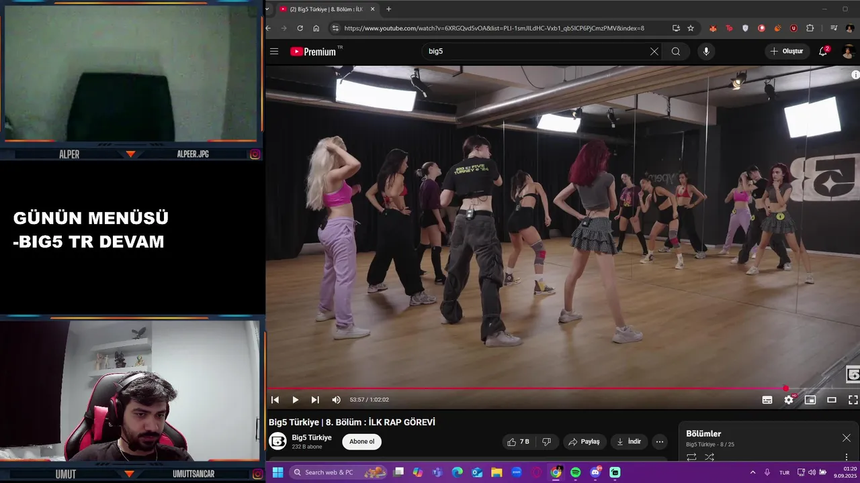
Task: Open Chrome extensions puzzle menu
Action: click(810, 28)
